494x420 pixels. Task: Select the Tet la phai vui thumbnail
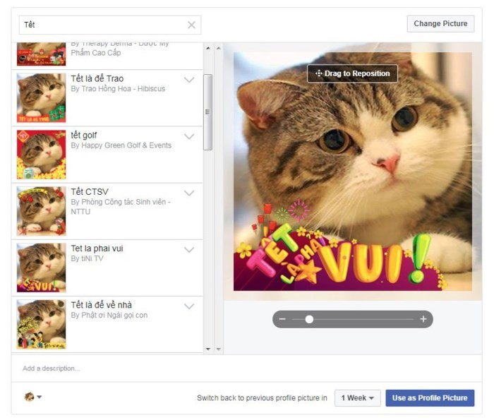click(41, 268)
